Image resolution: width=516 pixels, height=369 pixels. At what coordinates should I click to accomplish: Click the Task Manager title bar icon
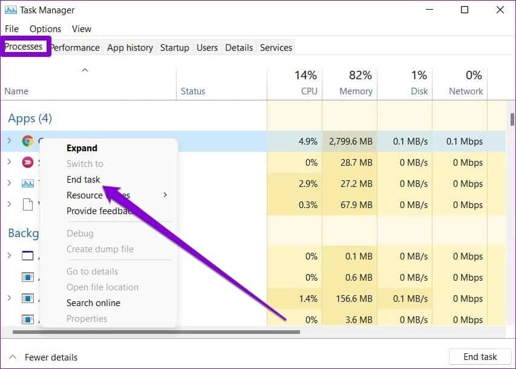coord(10,10)
